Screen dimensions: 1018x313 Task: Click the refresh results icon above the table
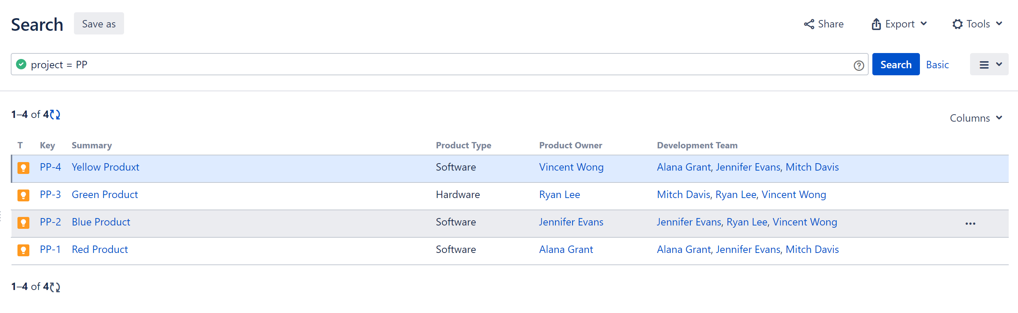(x=55, y=115)
